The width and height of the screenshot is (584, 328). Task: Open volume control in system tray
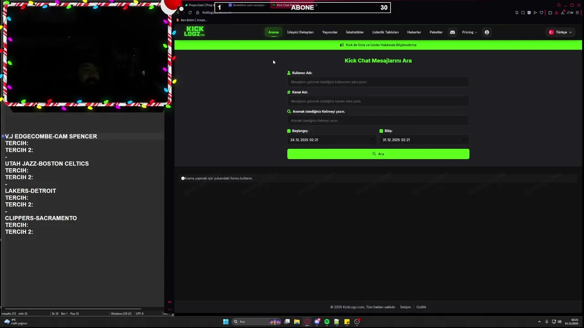tap(559, 322)
